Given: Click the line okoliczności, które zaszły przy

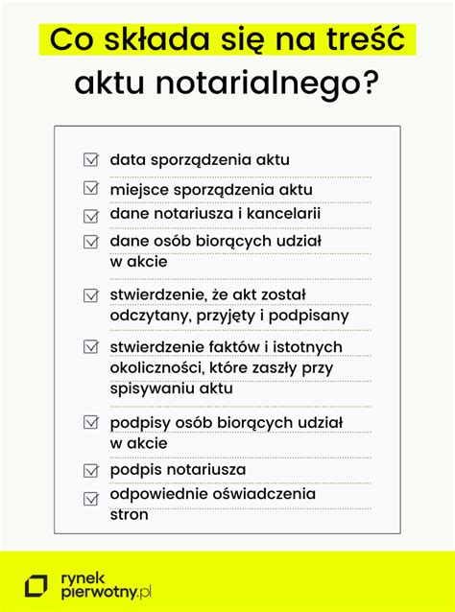Looking at the screenshot, I should pos(222,368).
